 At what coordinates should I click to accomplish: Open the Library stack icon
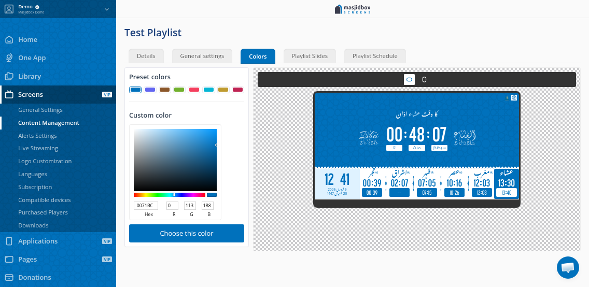(x=9, y=76)
